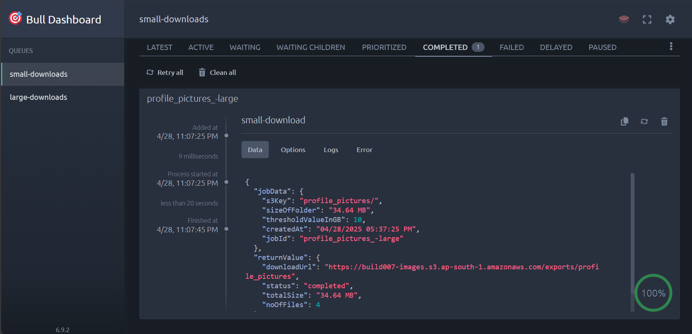Toggle fullscreen mode icon
The width and height of the screenshot is (692, 334).
[x=647, y=19]
